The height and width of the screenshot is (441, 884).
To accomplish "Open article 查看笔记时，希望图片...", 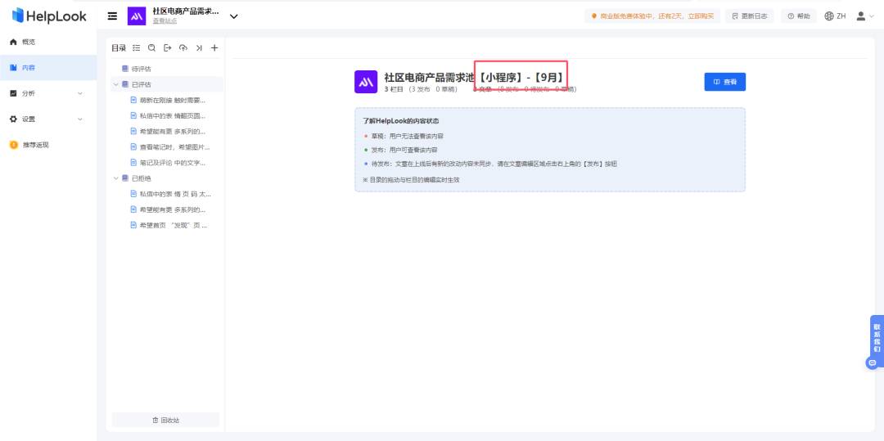I will point(175,147).
